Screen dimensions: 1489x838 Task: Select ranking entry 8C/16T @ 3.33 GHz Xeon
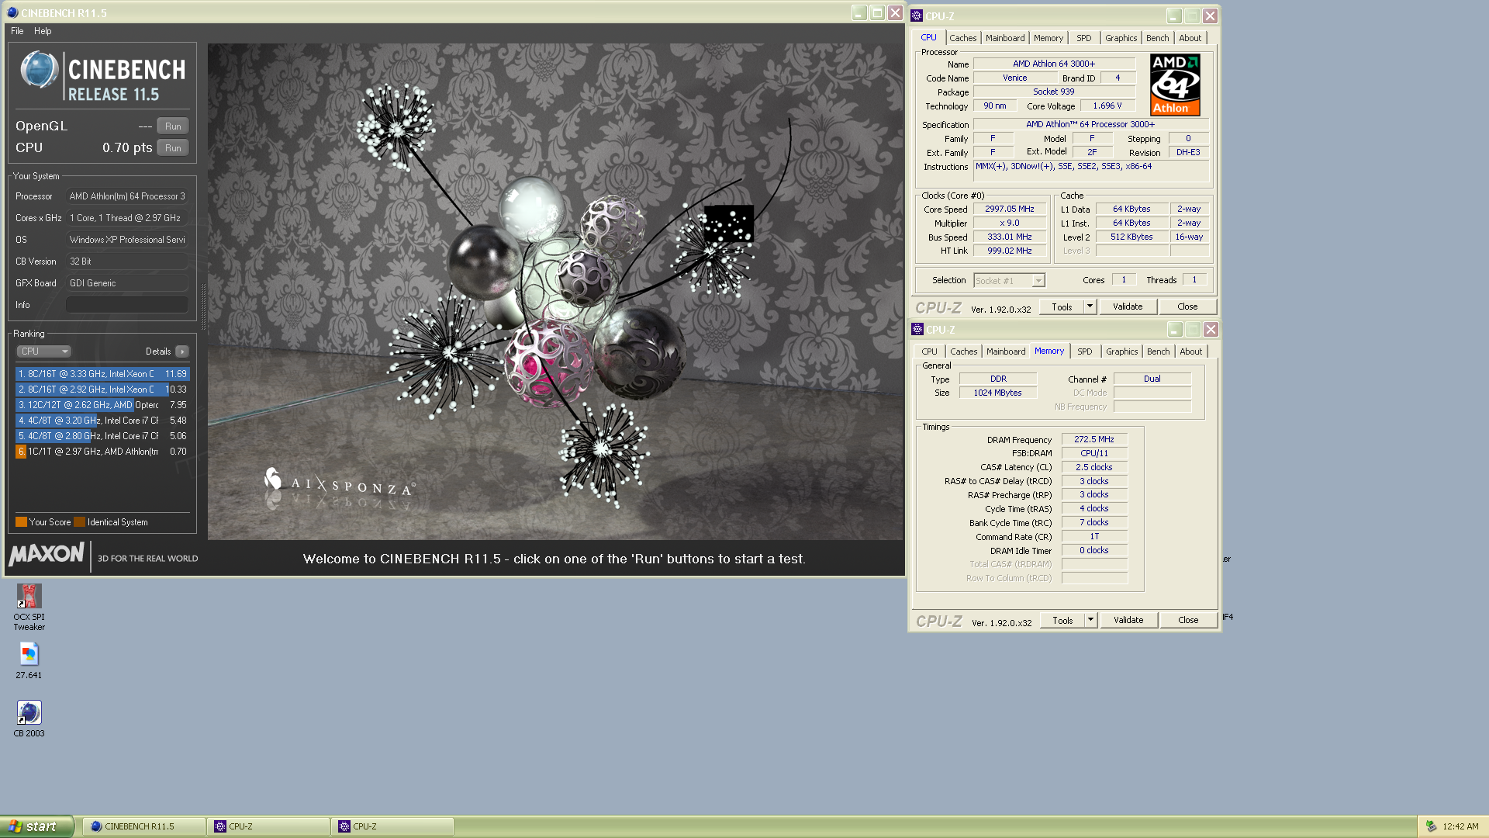pos(102,374)
